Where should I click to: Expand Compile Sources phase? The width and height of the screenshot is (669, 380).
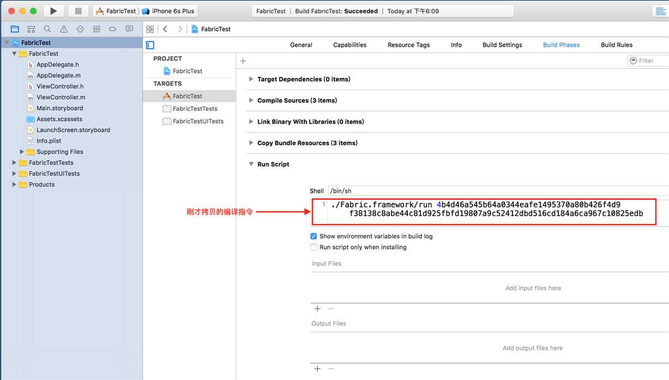tap(251, 100)
